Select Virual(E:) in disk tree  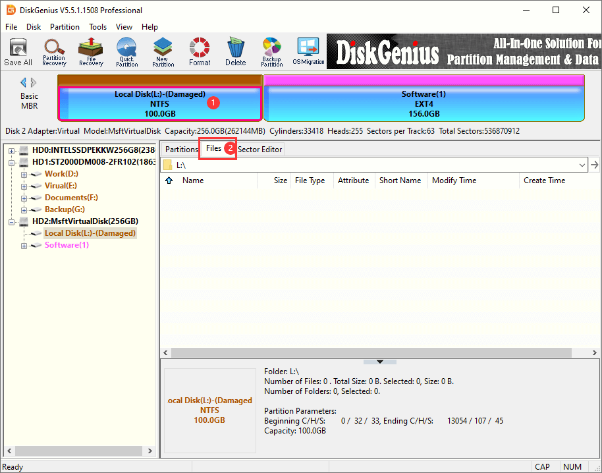(61, 186)
